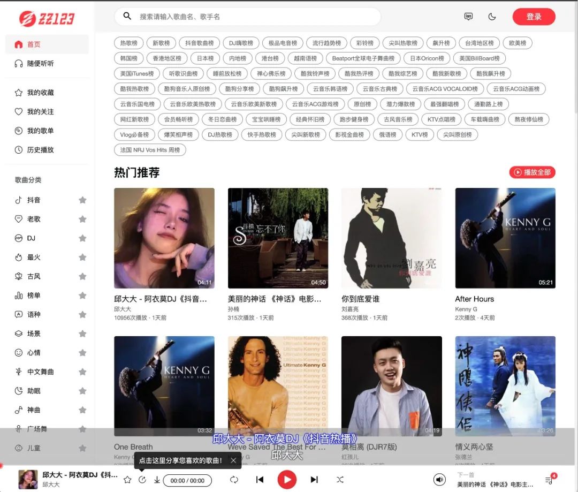Favorite the current song with star icon
This screenshot has height=492, width=578.
(x=127, y=480)
